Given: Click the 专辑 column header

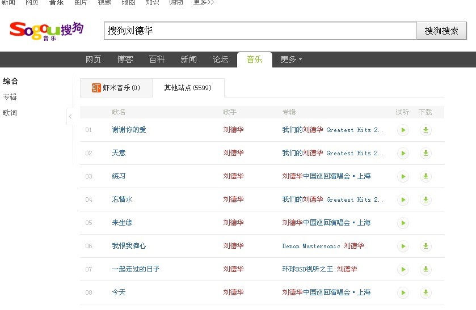Looking at the screenshot, I should tap(289, 112).
